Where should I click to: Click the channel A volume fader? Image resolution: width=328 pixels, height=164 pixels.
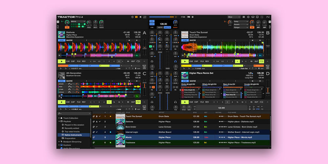click(160, 52)
